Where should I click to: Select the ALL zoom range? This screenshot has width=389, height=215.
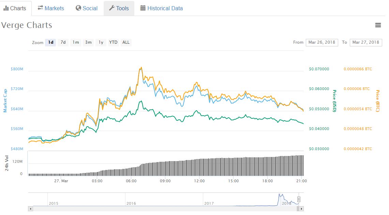pos(126,42)
